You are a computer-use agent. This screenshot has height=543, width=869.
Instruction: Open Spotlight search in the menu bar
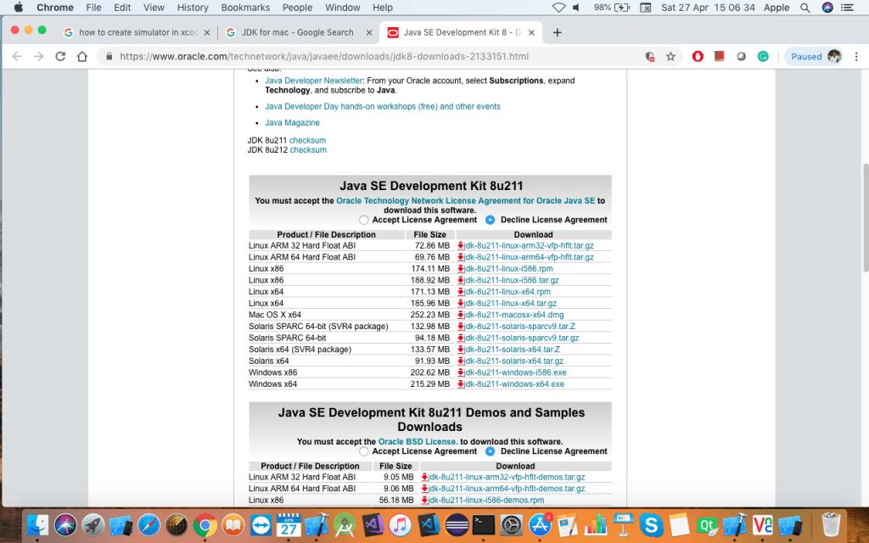pyautogui.click(x=805, y=8)
